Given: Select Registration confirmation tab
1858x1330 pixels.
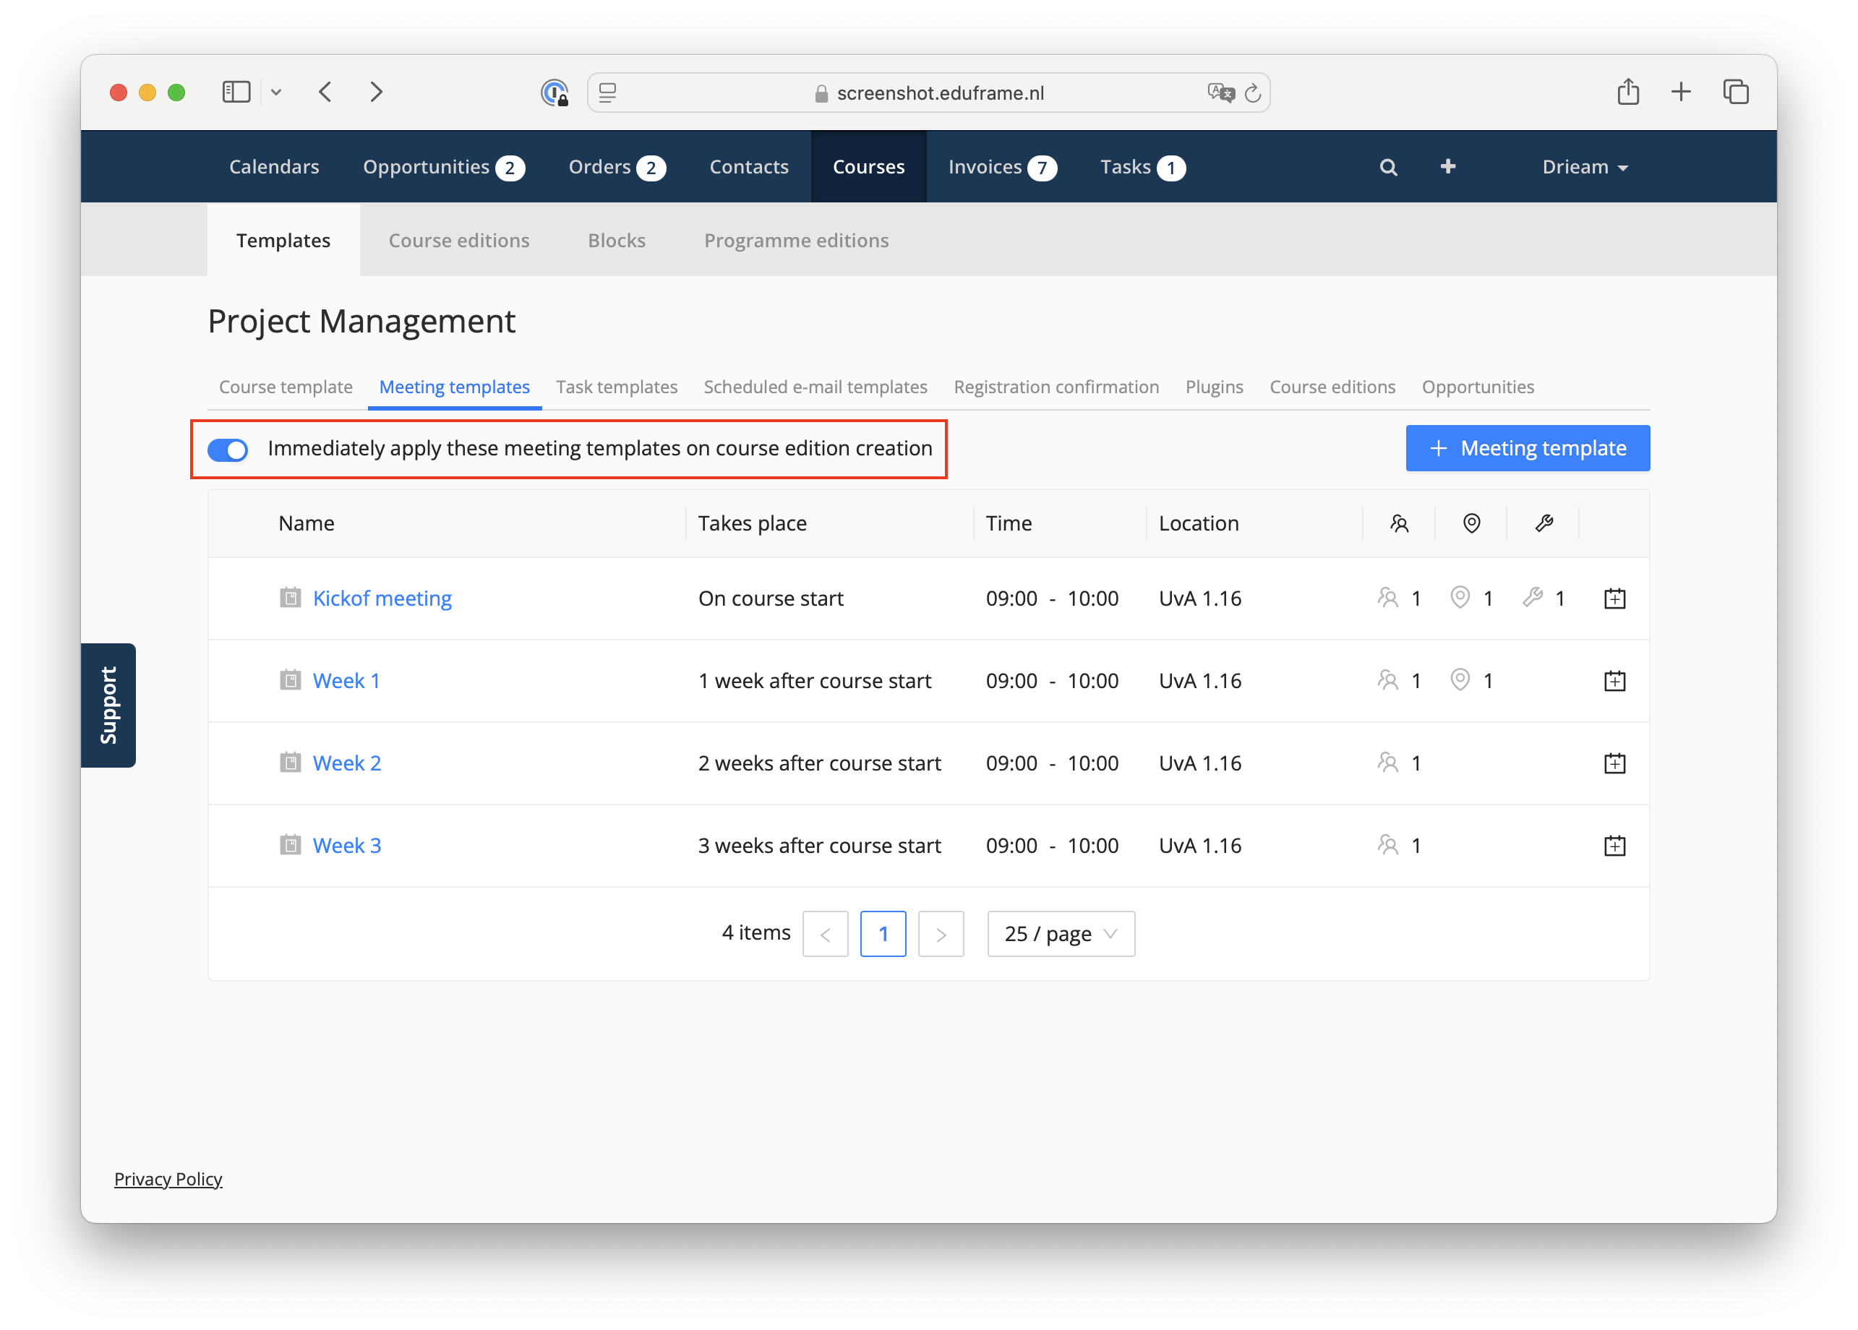Looking at the screenshot, I should pyautogui.click(x=1056, y=387).
